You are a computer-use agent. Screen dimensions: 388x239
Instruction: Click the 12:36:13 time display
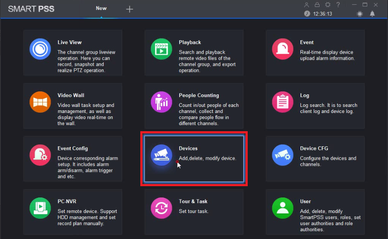coord(323,14)
